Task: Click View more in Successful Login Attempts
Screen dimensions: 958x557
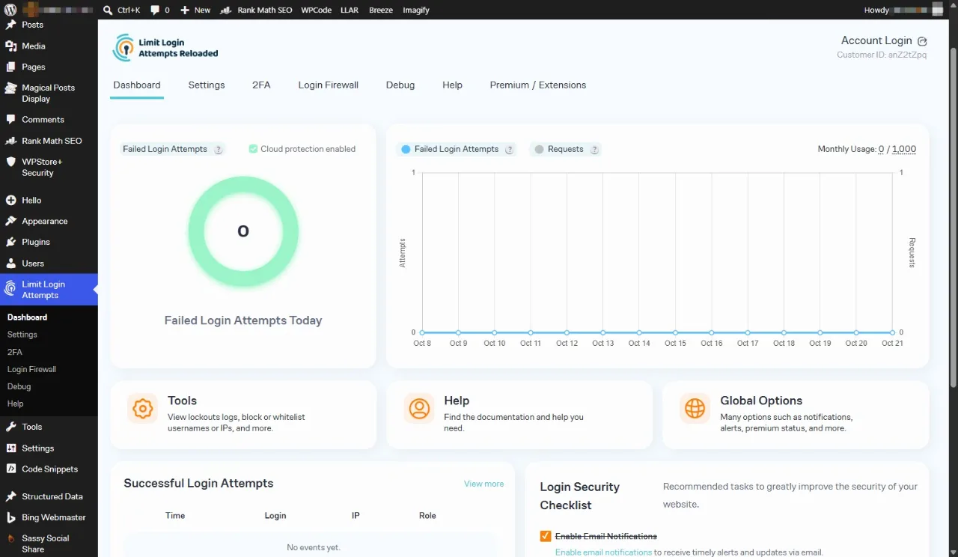Action: tap(483, 484)
